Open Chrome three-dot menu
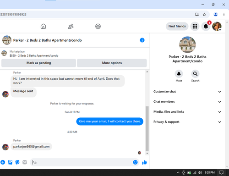 [x=224, y=14]
